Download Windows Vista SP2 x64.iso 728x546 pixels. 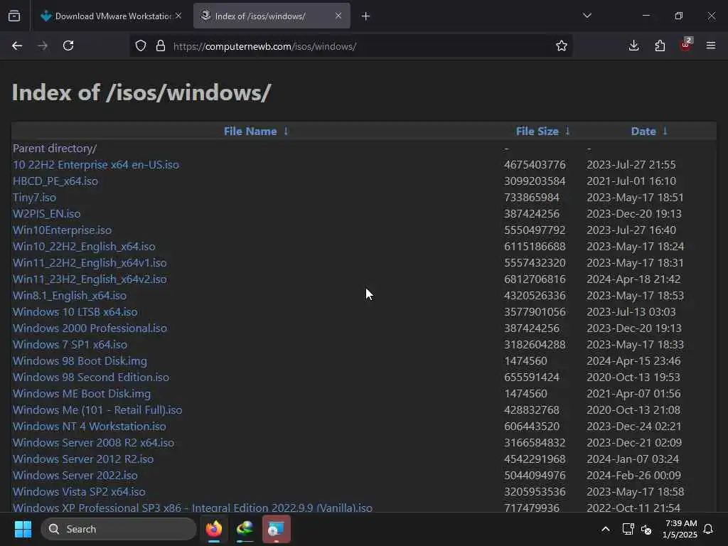tap(79, 492)
